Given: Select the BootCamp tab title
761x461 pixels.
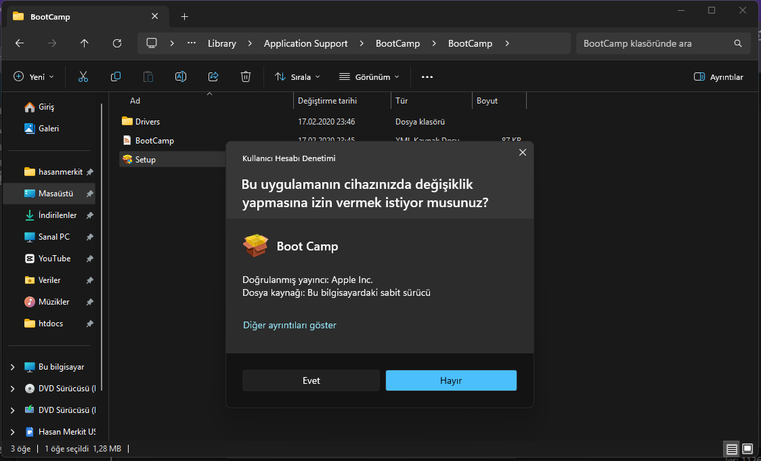Looking at the screenshot, I should [x=50, y=16].
